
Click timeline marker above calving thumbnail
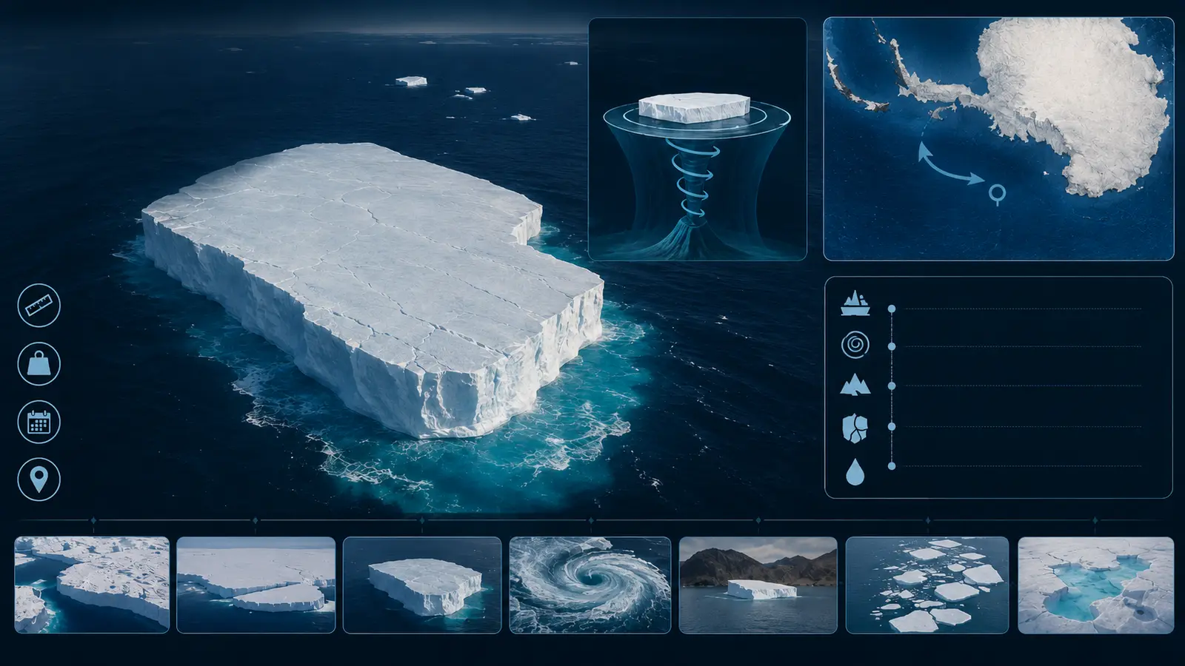[256, 521]
